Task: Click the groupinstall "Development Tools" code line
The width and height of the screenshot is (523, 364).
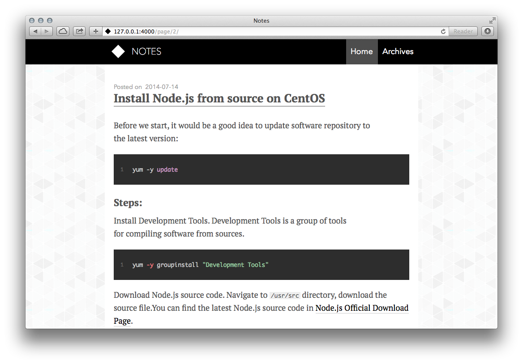Action: pos(201,265)
